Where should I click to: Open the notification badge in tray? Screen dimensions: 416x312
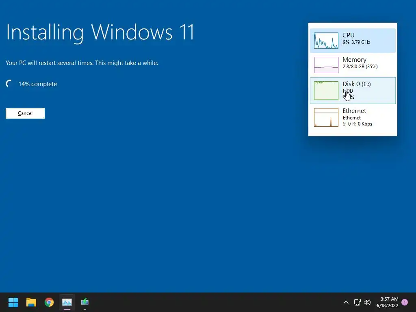tap(405, 302)
